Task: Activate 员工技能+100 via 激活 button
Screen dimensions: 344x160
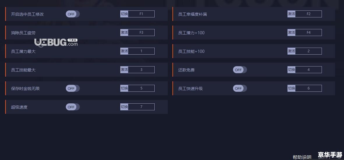Action: (291, 51)
